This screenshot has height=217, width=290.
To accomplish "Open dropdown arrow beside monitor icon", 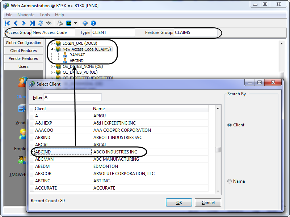I will [x=75, y=23].
